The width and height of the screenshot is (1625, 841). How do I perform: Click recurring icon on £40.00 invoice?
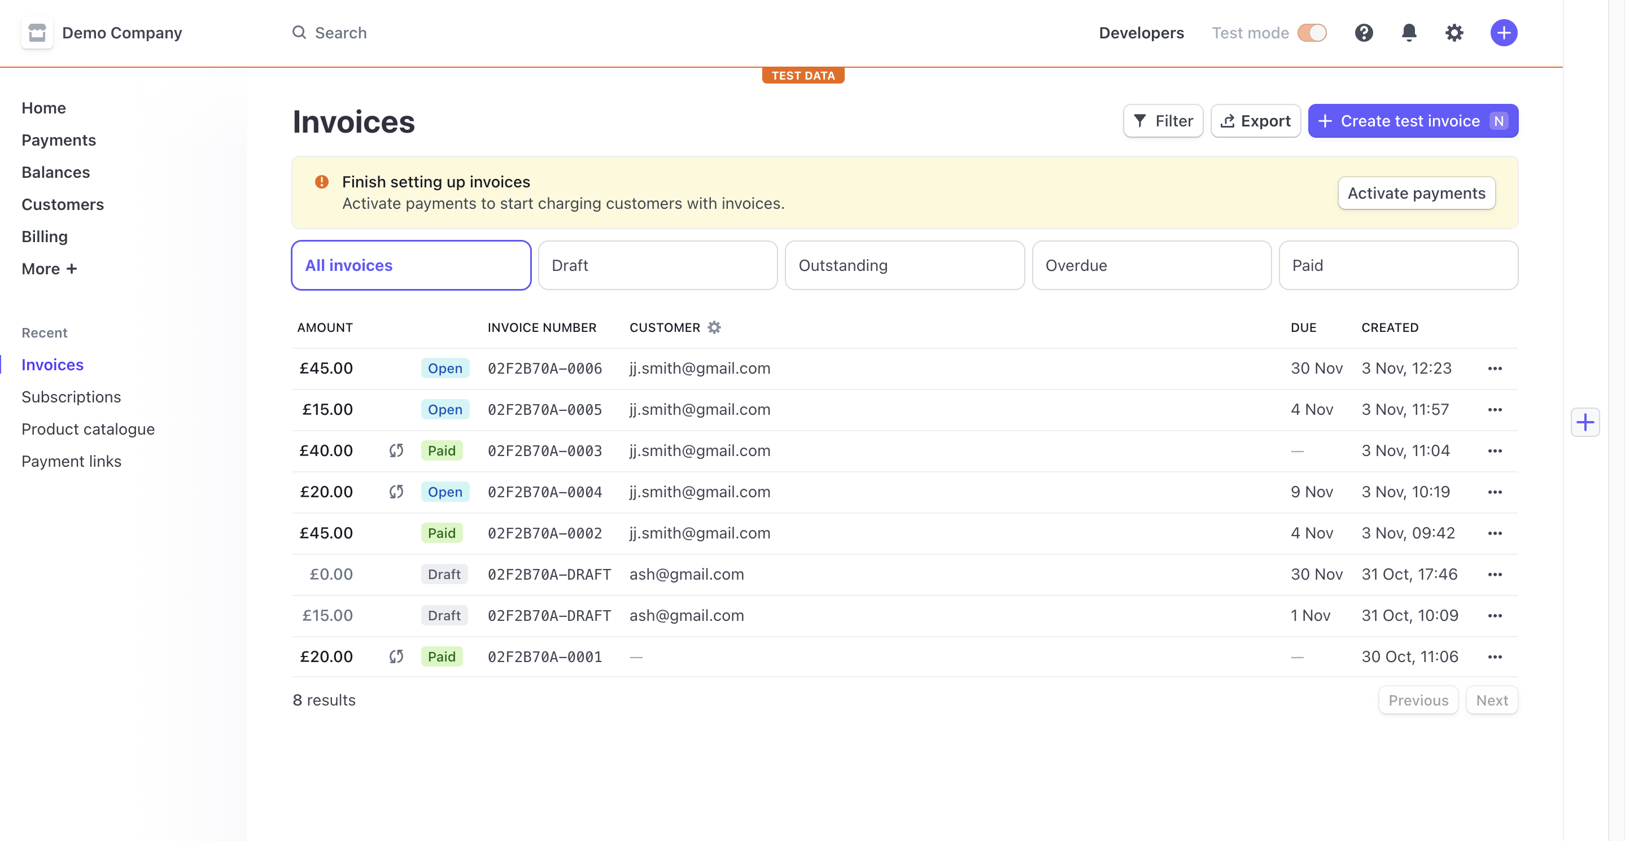click(396, 450)
